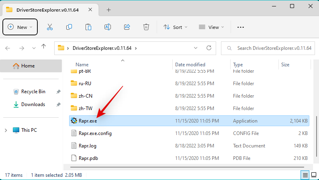Viewport: 319px width, 180px height.
Task: Open the Sort dropdown menu
Action: (175, 27)
